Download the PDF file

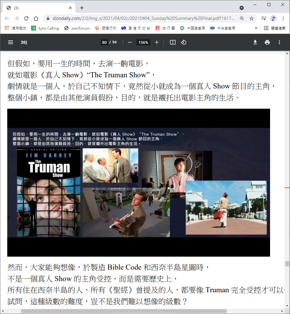255,42
